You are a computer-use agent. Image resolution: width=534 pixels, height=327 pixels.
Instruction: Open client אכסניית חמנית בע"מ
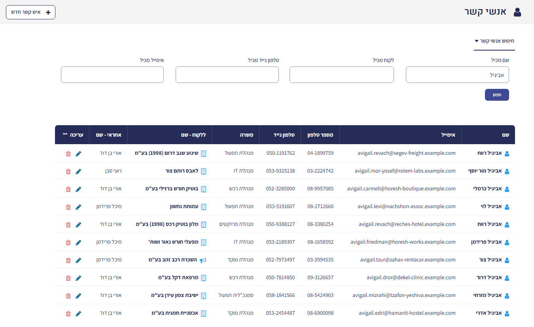[175, 313]
